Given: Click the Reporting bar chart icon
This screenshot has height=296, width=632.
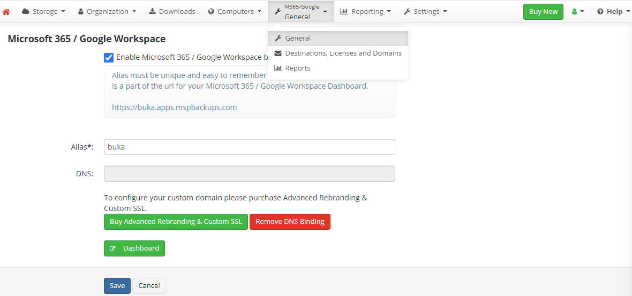Looking at the screenshot, I should coord(344,11).
